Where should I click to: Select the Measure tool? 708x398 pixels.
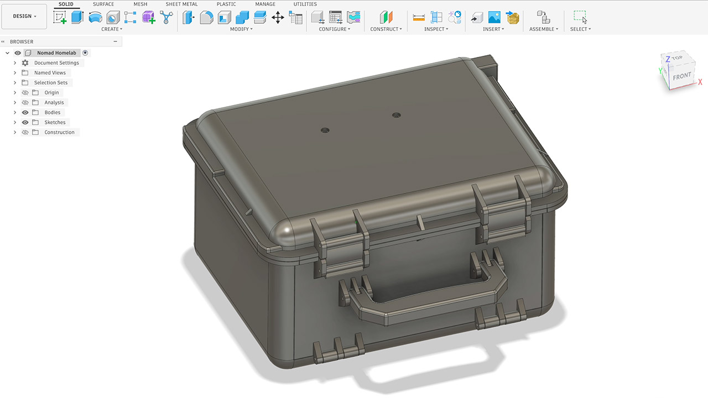(x=419, y=17)
